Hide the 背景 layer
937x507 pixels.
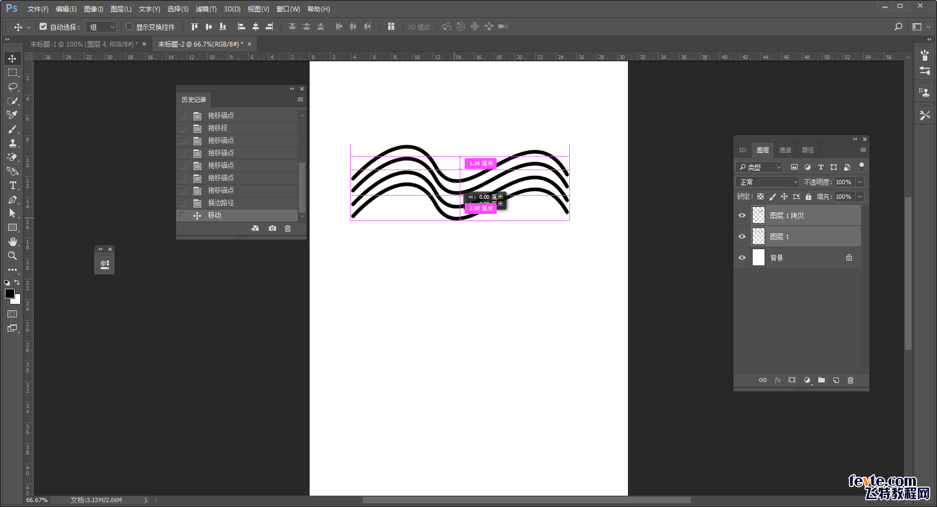742,258
